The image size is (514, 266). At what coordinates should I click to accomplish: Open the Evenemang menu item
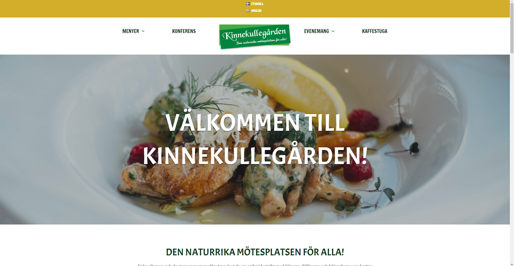(x=316, y=31)
